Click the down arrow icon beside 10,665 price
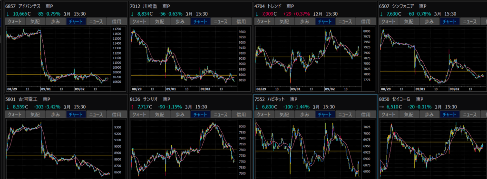The width and height of the screenshot is (487, 179). click(8, 14)
